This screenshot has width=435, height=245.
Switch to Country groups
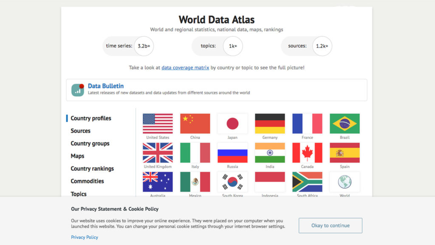(x=90, y=144)
